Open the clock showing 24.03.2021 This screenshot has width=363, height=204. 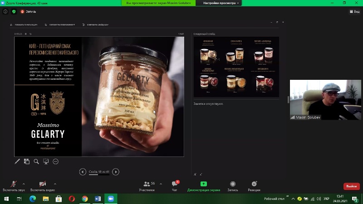click(340, 199)
